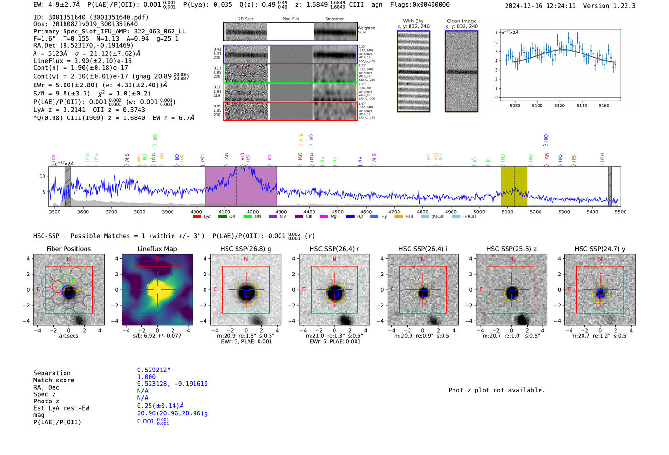Viewport: 669px width, 455px height.
Task: Open the HSC SSP(26.4) r cutout
Action: point(334,290)
